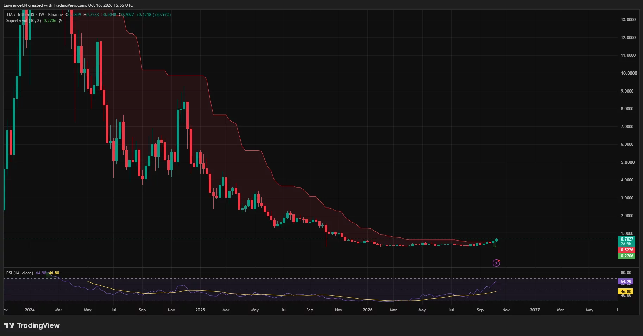Screen dimensions: 643x336
Task: Click the 2025 label on time axis
Action: click(200, 310)
